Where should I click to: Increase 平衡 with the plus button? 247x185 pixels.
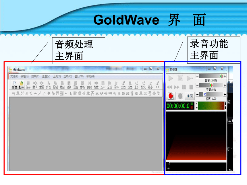[x=225, y=85]
